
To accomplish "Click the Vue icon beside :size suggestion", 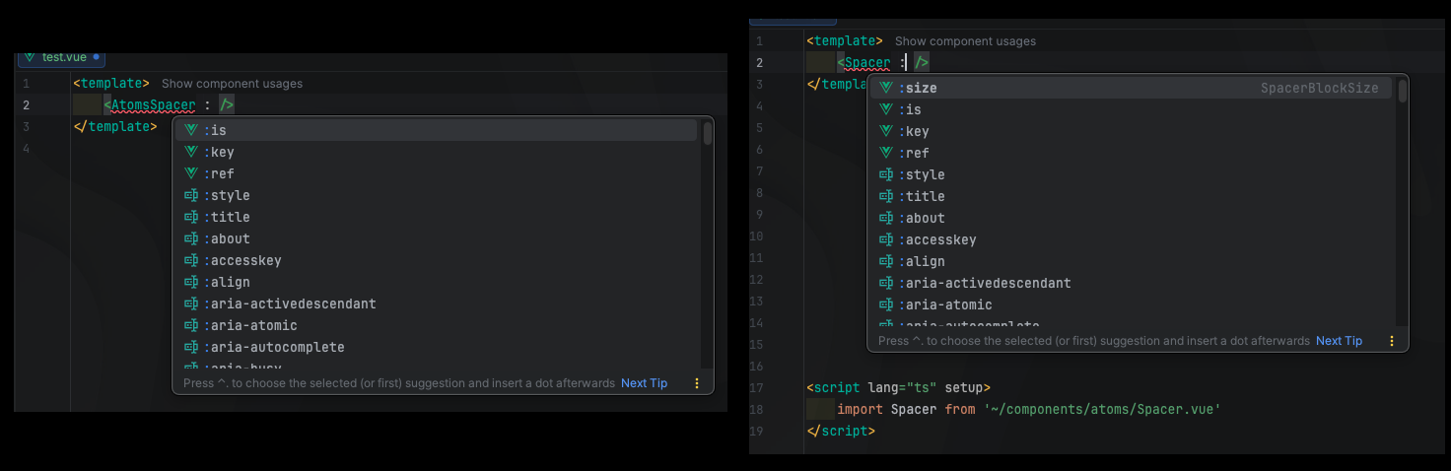I will [x=885, y=88].
